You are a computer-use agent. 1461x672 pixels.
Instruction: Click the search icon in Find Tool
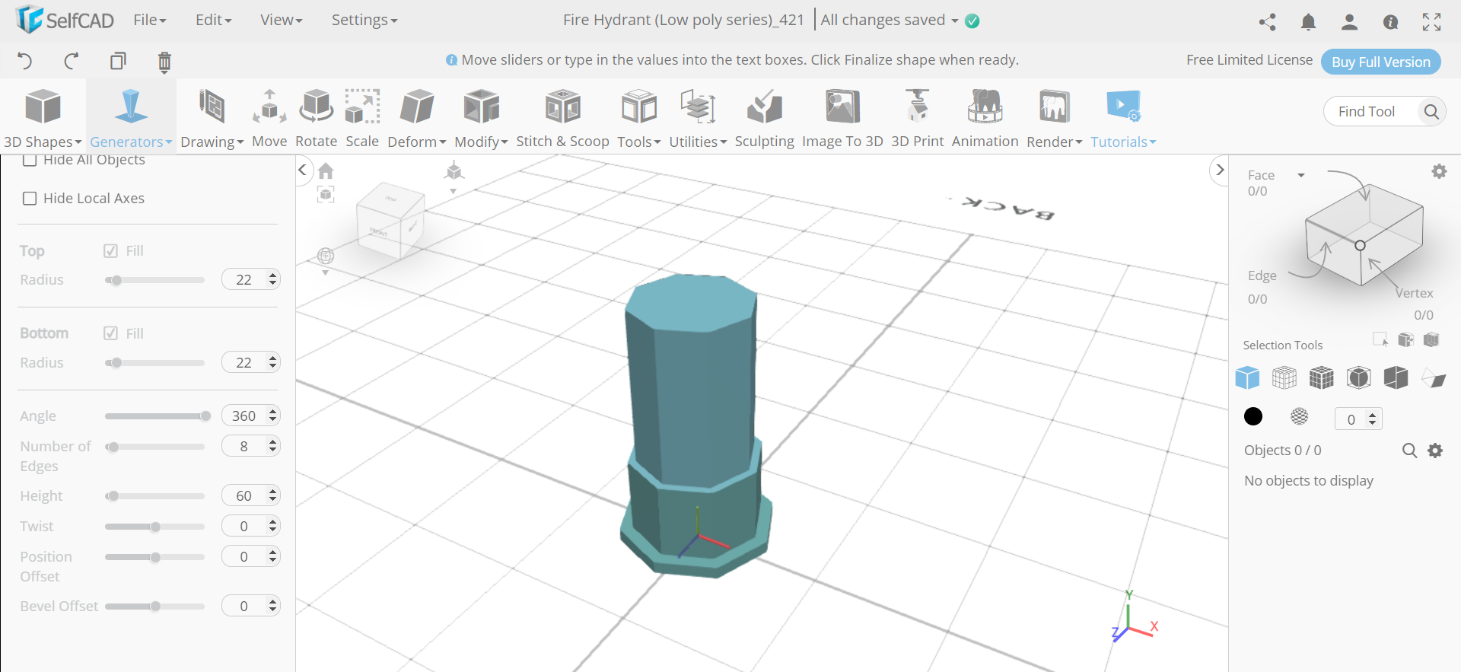click(1431, 112)
